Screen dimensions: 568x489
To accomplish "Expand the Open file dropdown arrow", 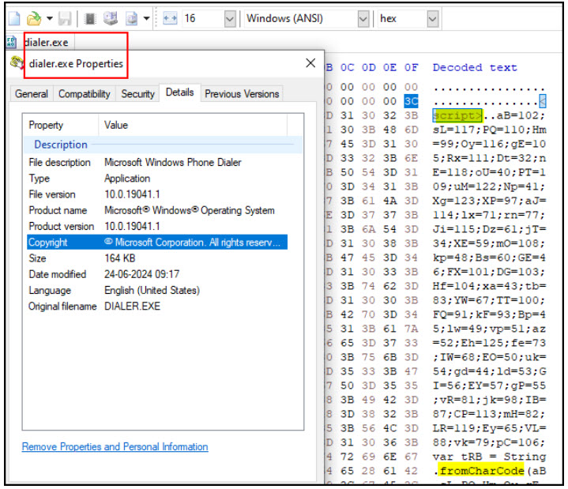I will [x=50, y=18].
